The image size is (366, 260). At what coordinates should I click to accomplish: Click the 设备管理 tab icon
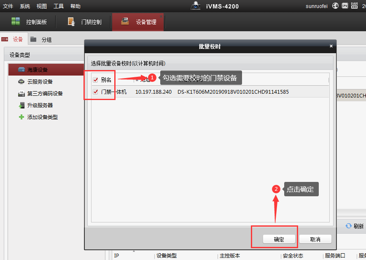click(x=125, y=22)
